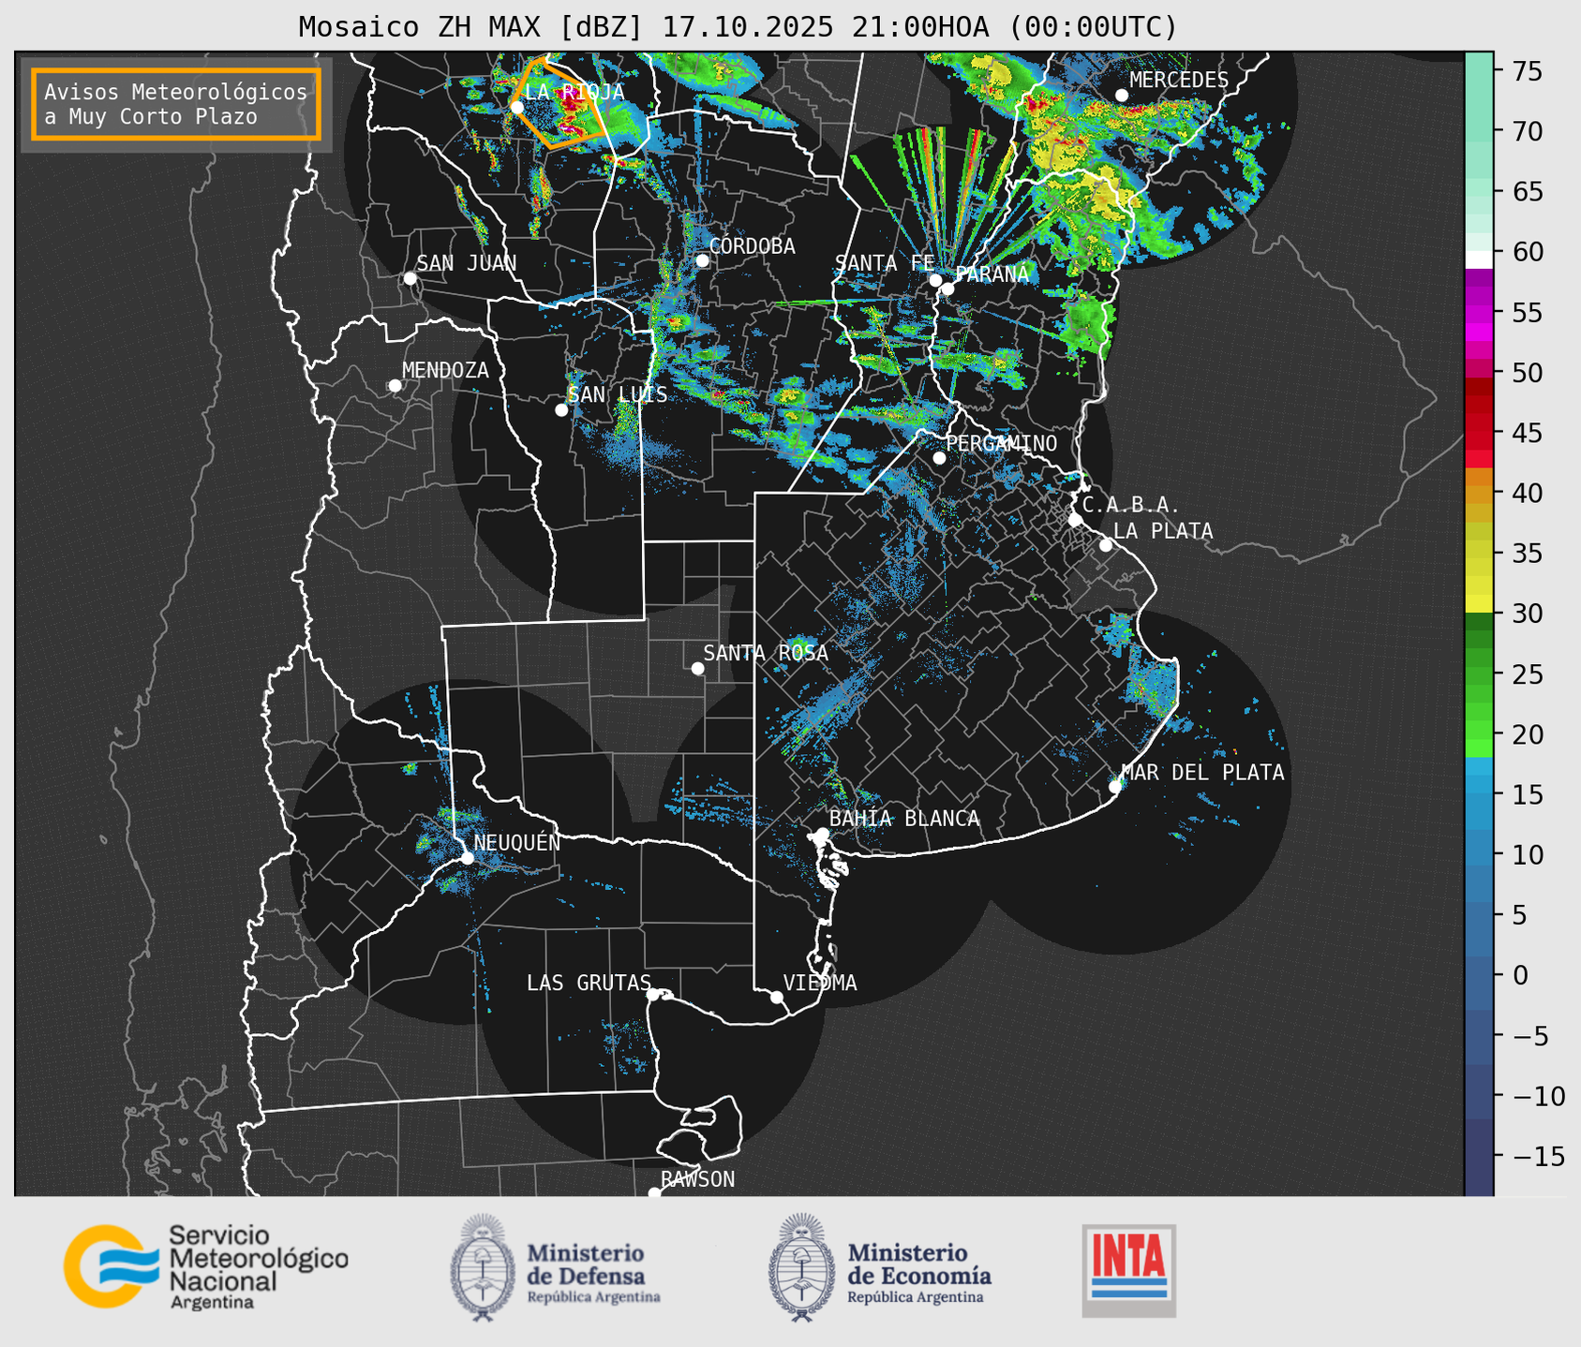
Task: Select the C.A.B.A. city dot
Action: coord(1075,519)
